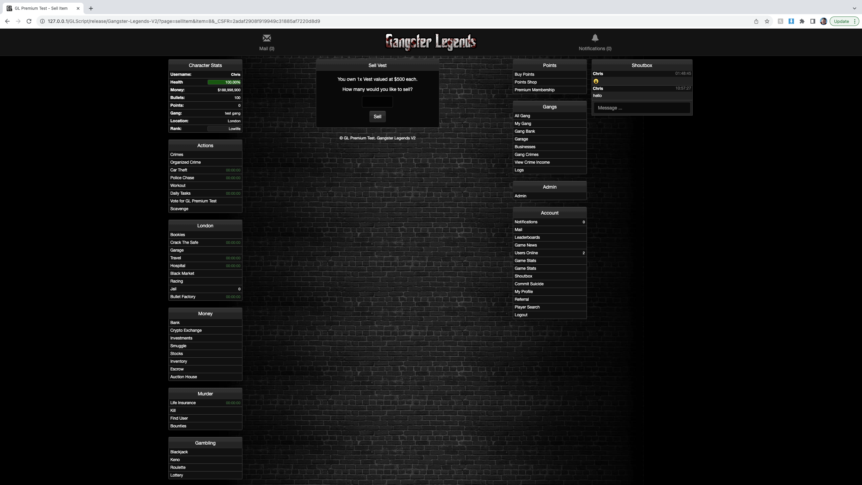862x485 pixels.
Task: Reload the page with refresh icon
Action: point(29,21)
